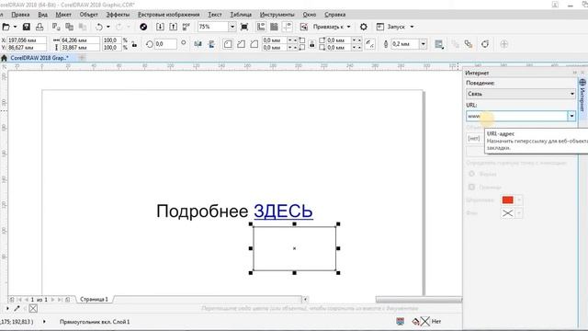Click the X position field
This screenshot has width=588, height=331.
27,40
